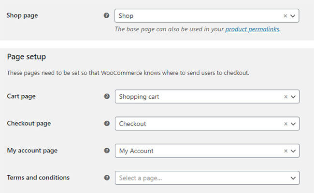Open the Terms and conditions page selector
The width and height of the screenshot is (314, 193).
pos(207,178)
